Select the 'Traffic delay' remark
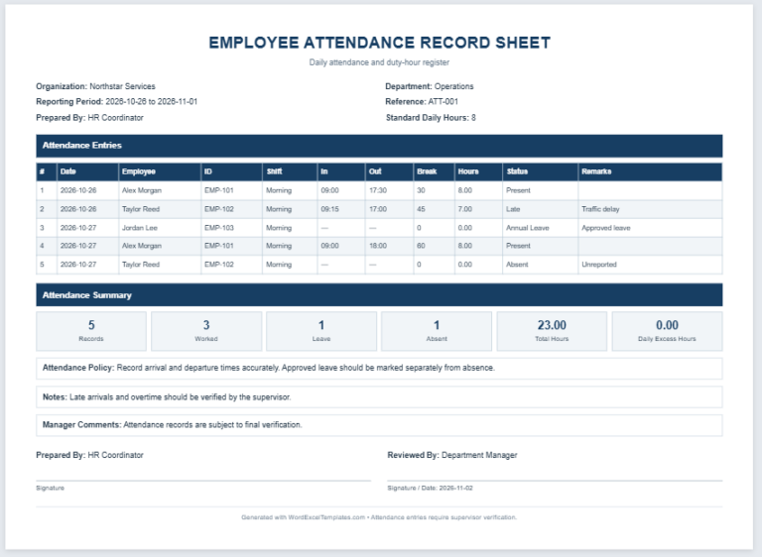The height and width of the screenshot is (557, 762). (600, 209)
